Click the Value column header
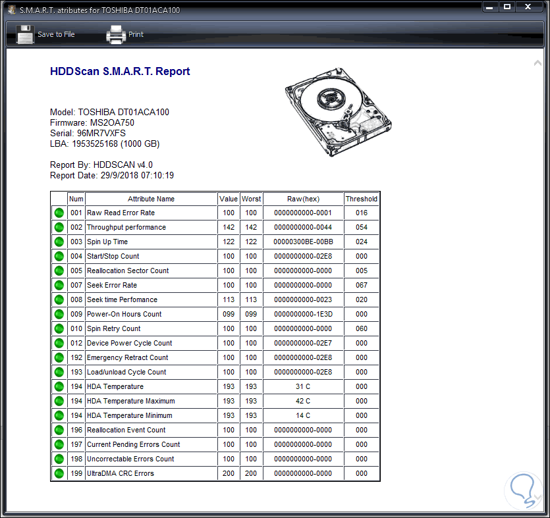Screen dimensions: 550x518 click(229, 199)
